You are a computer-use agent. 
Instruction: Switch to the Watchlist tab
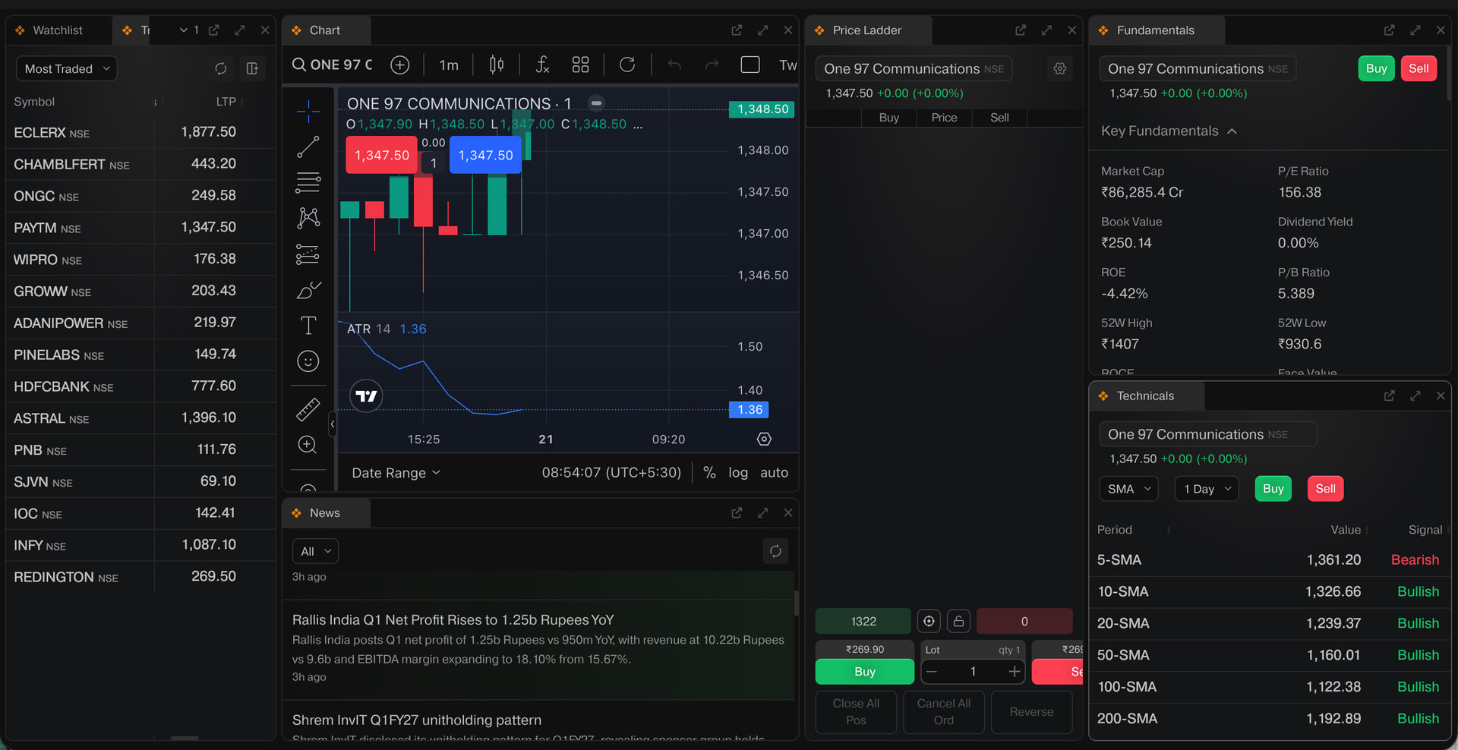(x=58, y=30)
